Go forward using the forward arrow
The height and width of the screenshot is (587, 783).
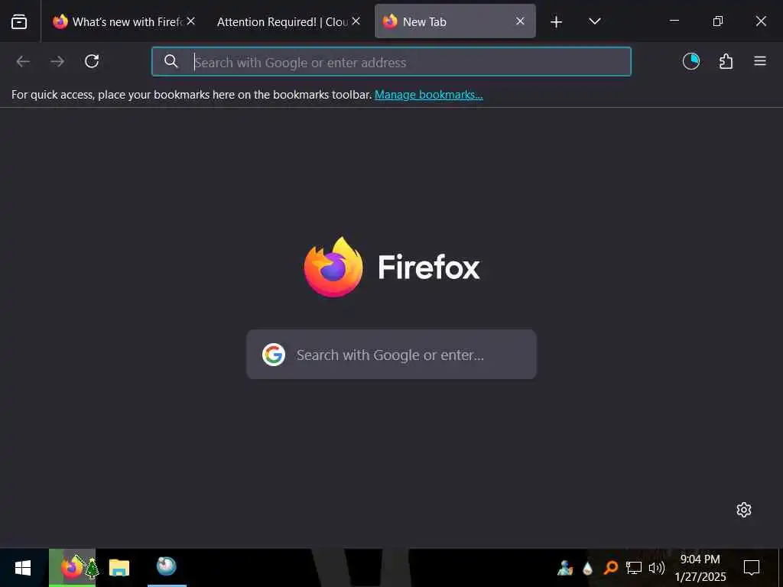tap(57, 61)
